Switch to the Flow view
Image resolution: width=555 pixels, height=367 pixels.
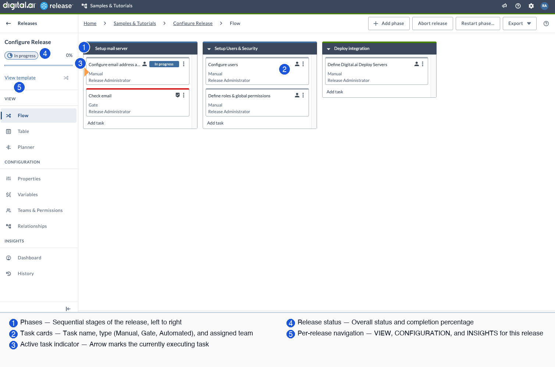click(x=39, y=116)
